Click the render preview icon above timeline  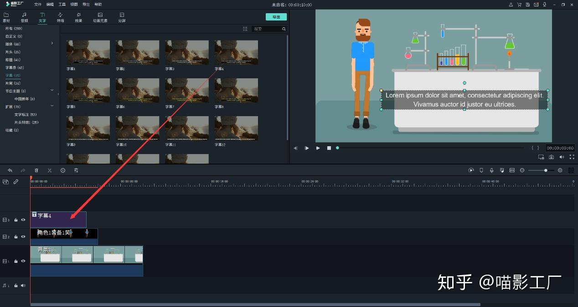click(471, 170)
